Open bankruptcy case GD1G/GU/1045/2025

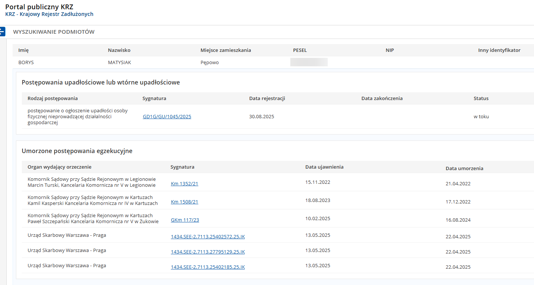pyautogui.click(x=167, y=116)
